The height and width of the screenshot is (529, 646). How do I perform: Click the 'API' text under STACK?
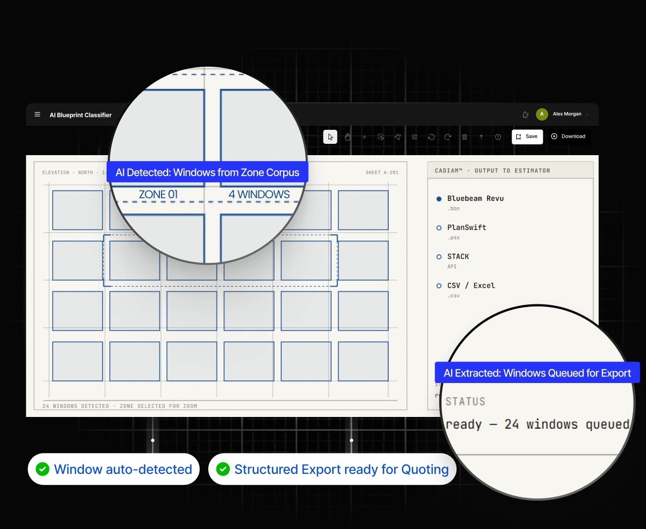click(x=452, y=267)
